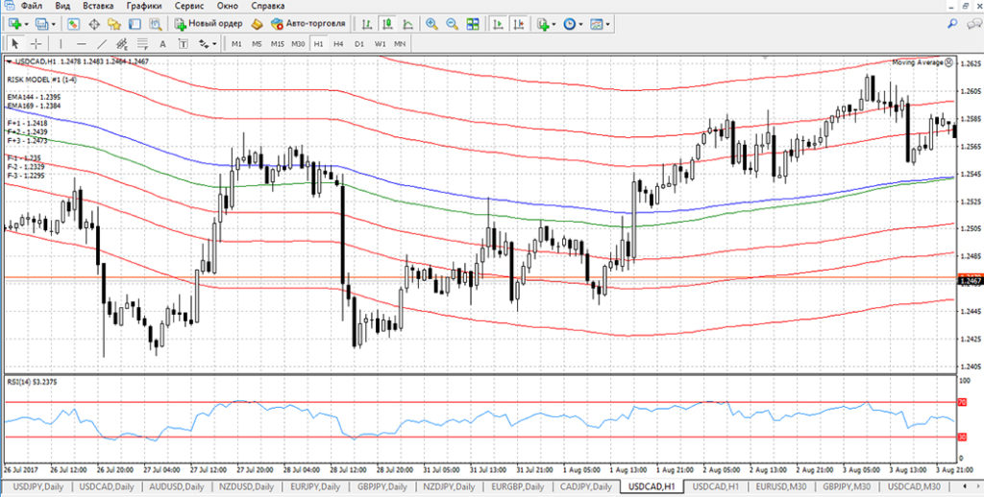Screen dimensions: 984x497
Task: Switch timeframe to H4
Action: click(339, 44)
